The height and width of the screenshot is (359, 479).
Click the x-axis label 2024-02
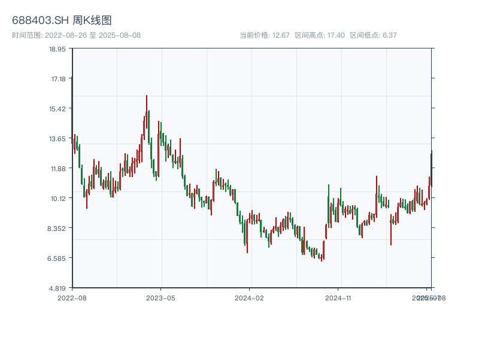coord(249,298)
